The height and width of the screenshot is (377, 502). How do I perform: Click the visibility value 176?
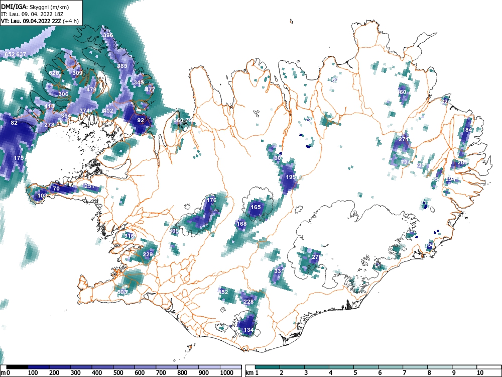tap(212, 201)
